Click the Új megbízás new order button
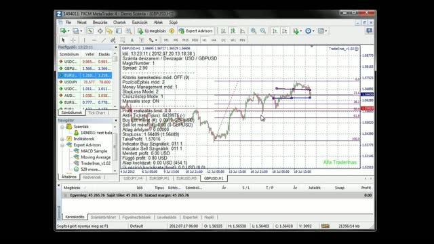Viewport: 434px width, 244px height. pyautogui.click(x=152, y=31)
